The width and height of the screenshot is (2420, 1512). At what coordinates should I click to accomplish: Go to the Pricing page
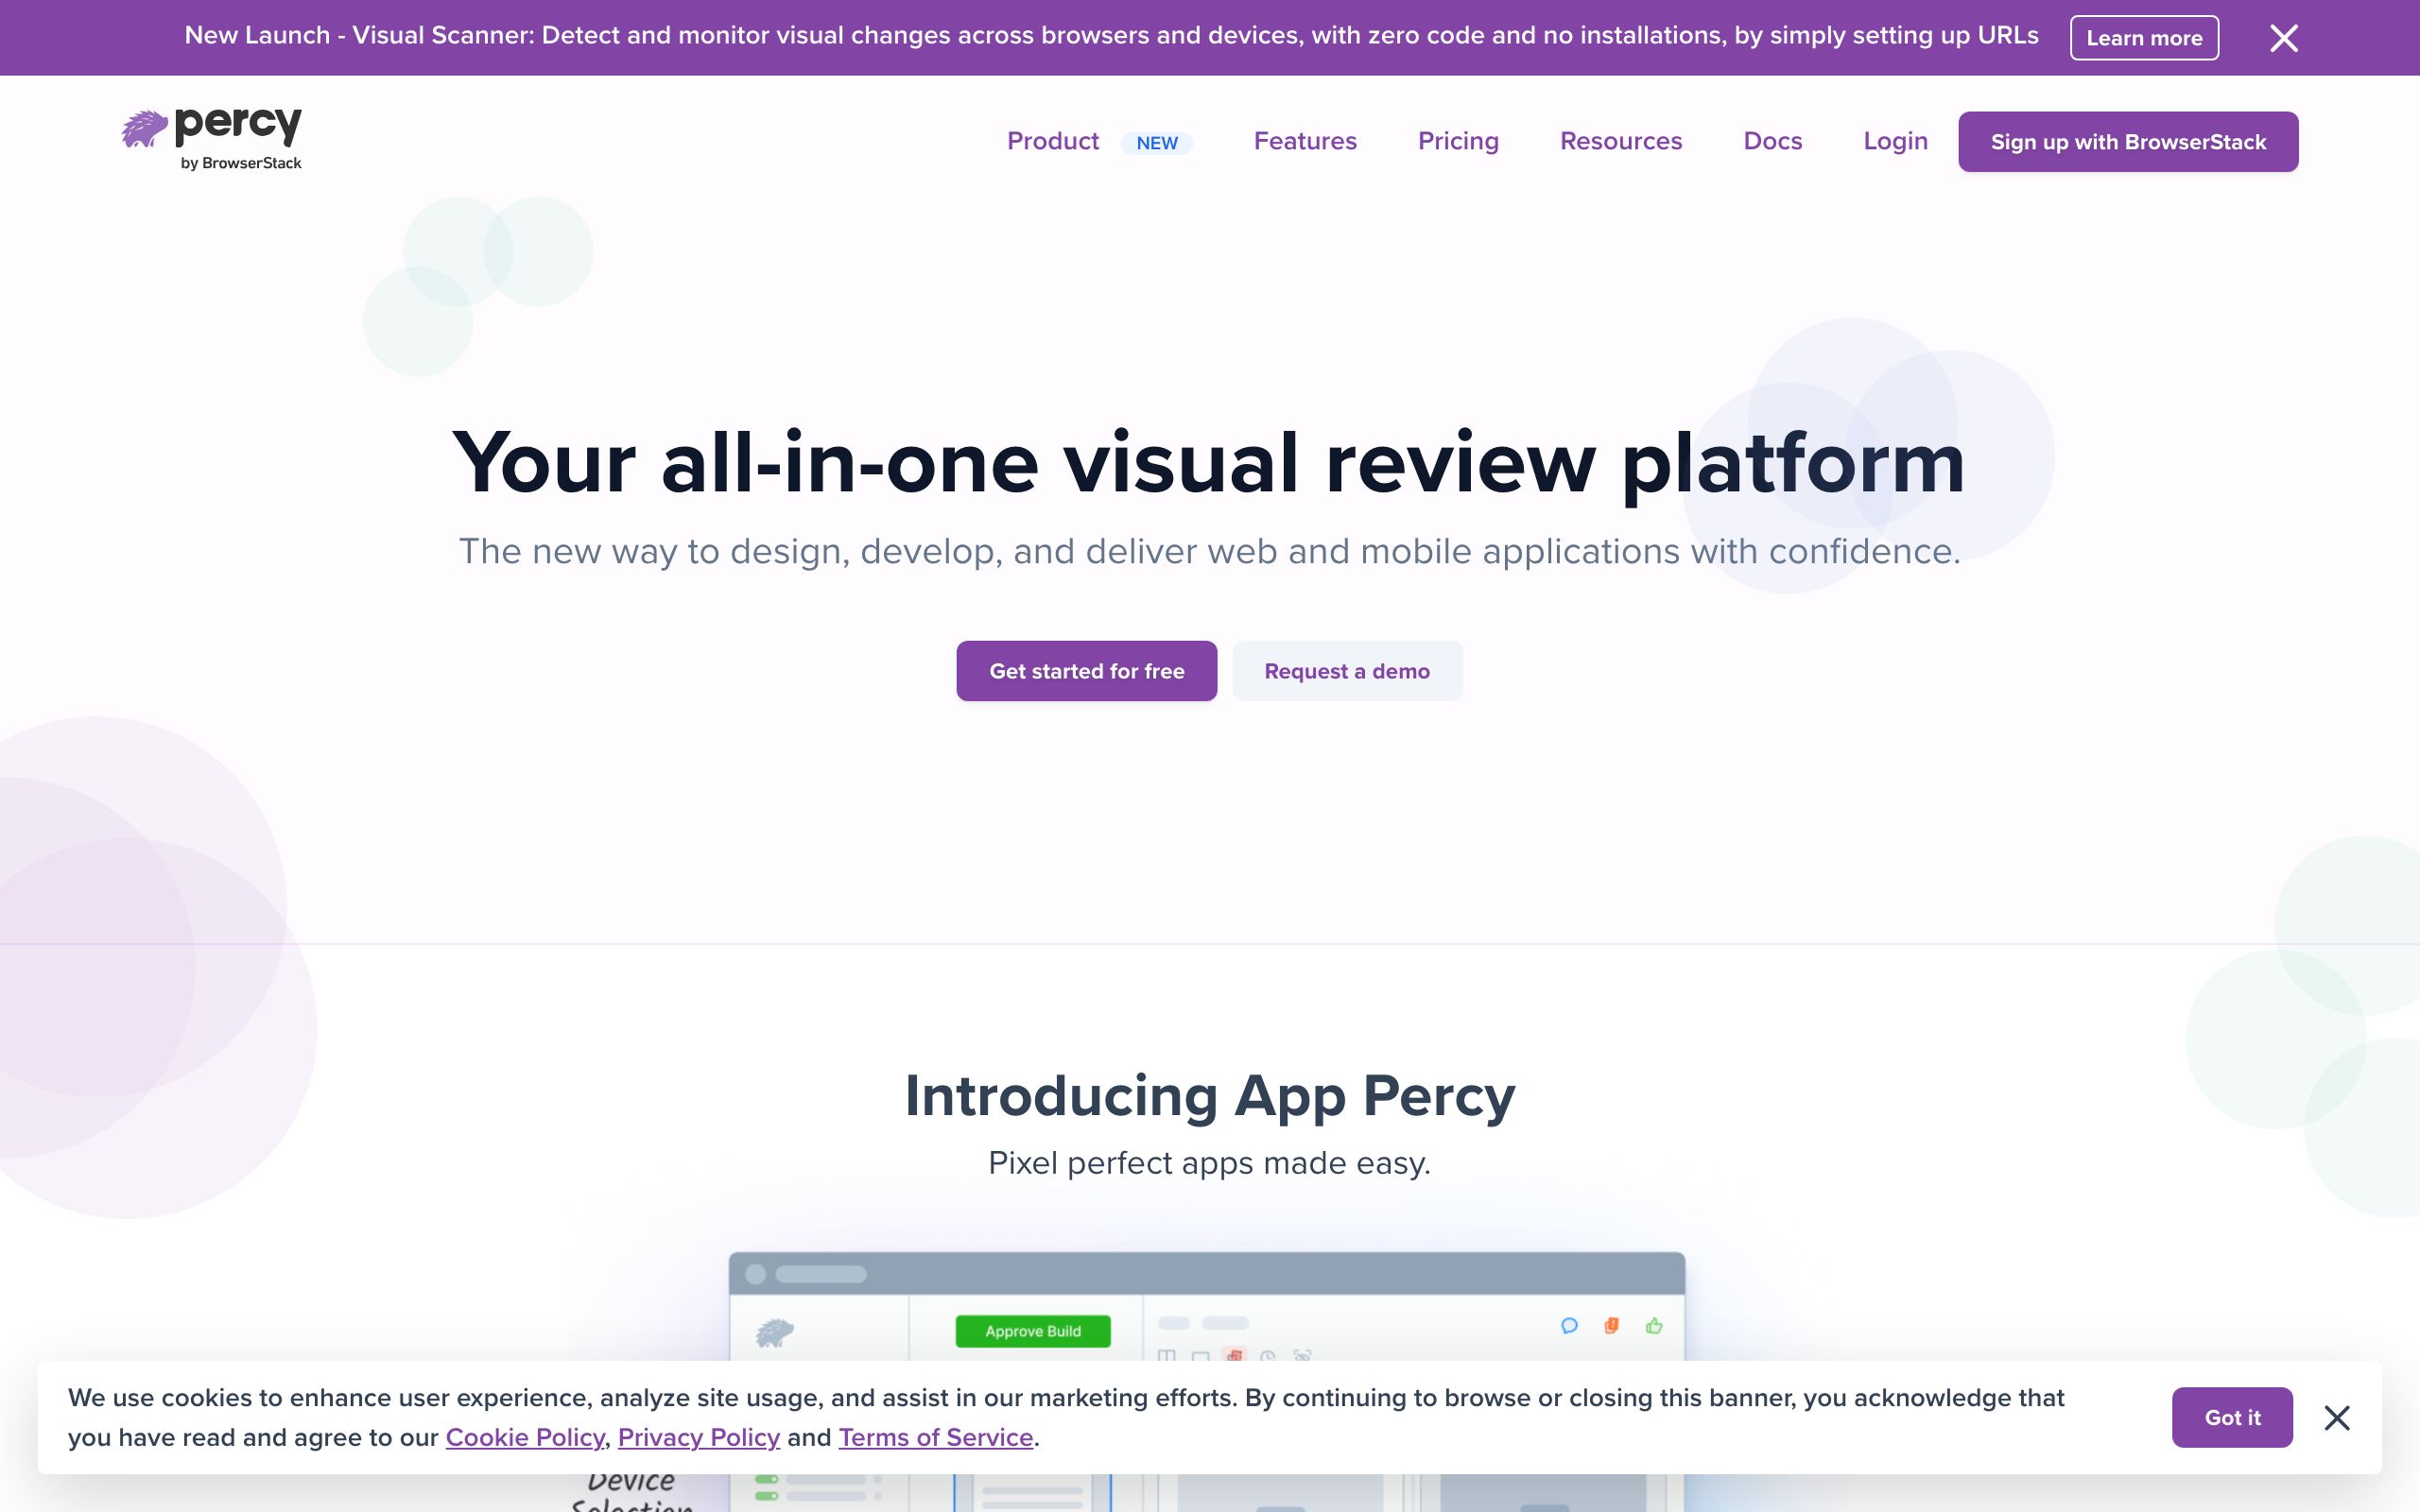coord(1458,141)
